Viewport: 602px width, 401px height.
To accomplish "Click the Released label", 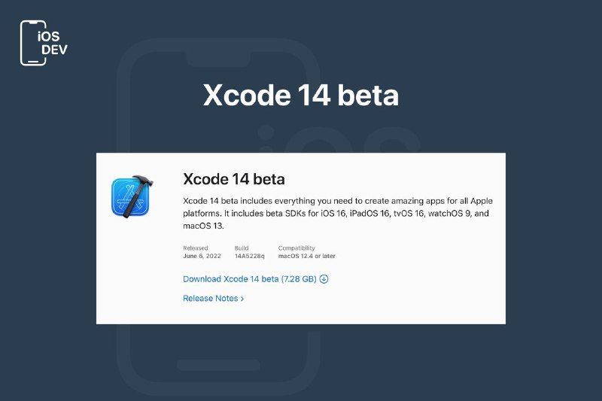I will click(196, 248).
